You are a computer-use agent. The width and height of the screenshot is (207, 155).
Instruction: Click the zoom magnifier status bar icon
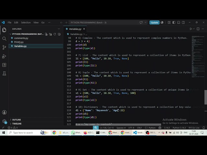pos(96,128)
